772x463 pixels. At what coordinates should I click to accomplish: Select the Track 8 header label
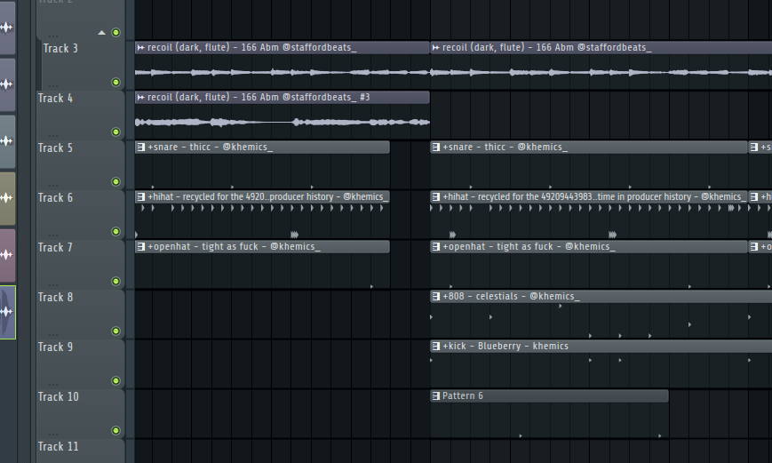pos(55,297)
